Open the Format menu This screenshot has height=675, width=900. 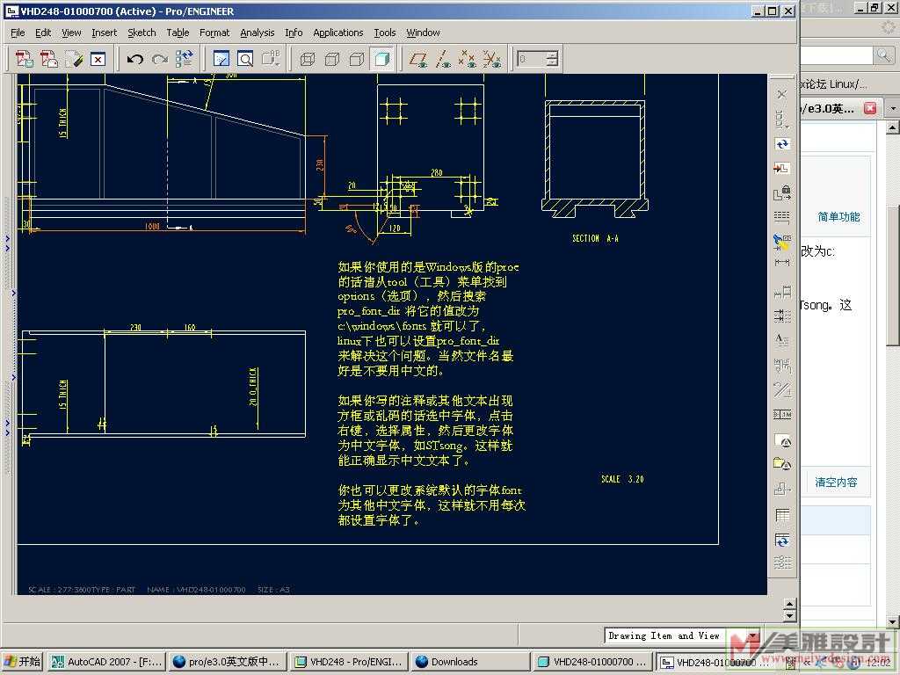pyautogui.click(x=214, y=33)
